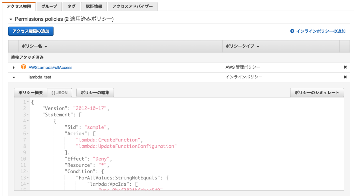Click the ポリシーのシミュレート button
The image size is (354, 196).
tap(317, 93)
